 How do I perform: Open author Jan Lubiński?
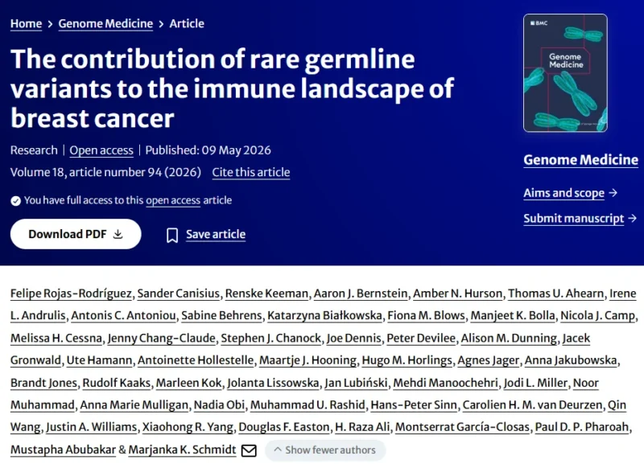point(356,383)
